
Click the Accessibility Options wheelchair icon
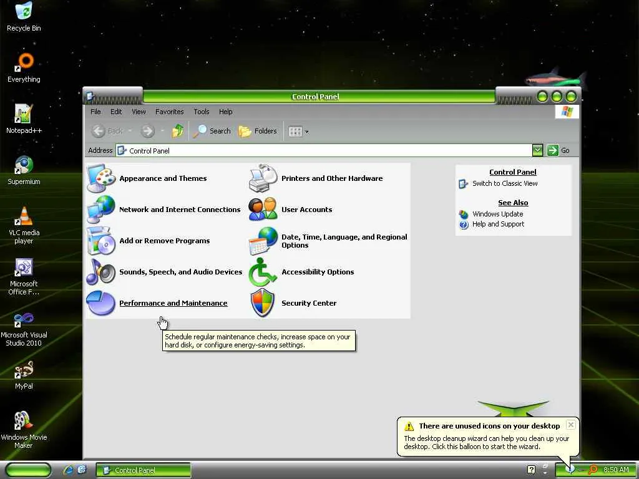click(263, 272)
